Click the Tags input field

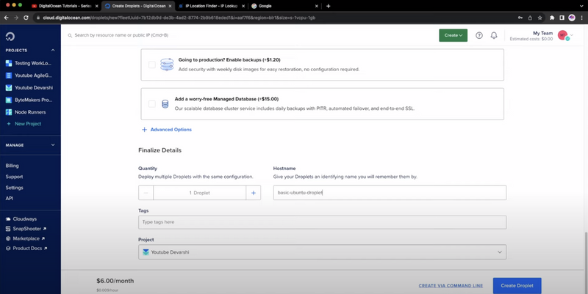tap(322, 222)
